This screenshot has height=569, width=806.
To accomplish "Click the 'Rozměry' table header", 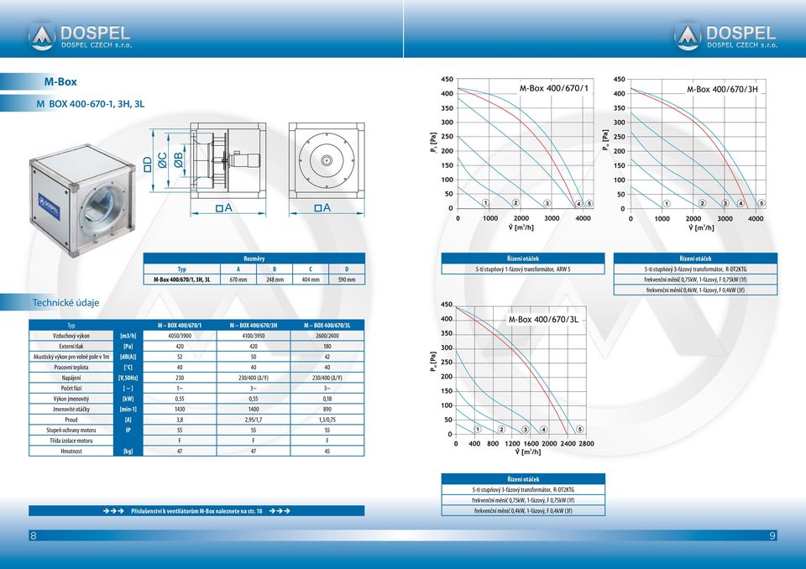I will [254, 258].
